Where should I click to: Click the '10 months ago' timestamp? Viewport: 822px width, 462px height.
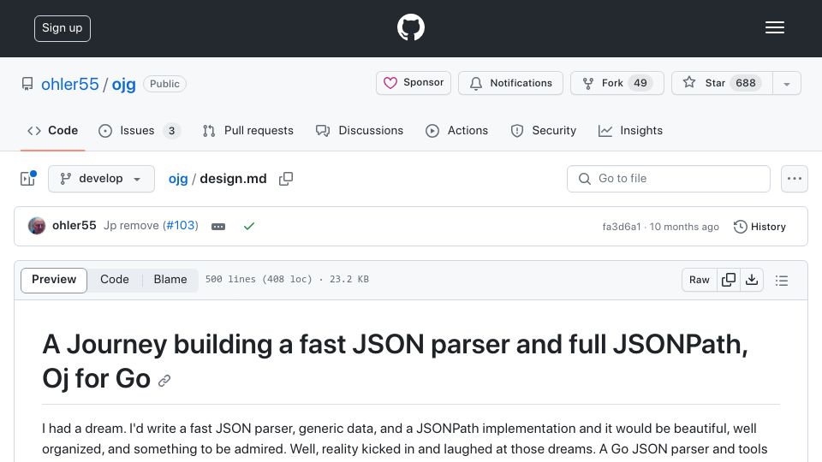point(684,227)
